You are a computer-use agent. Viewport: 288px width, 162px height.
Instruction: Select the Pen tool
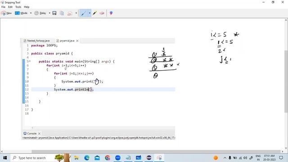(84, 13)
